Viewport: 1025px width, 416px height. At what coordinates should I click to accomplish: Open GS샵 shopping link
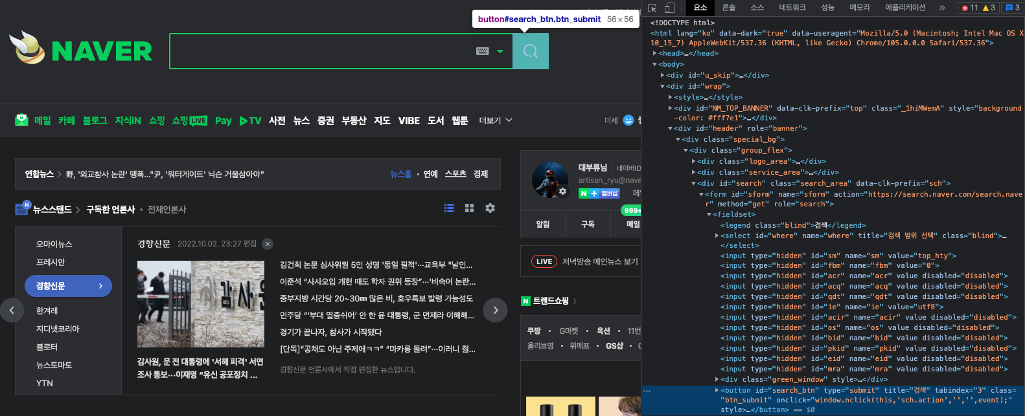(x=614, y=345)
